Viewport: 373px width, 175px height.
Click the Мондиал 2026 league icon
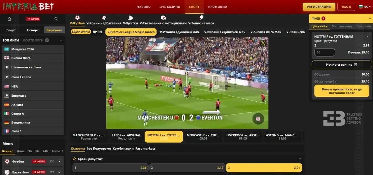[7, 49]
